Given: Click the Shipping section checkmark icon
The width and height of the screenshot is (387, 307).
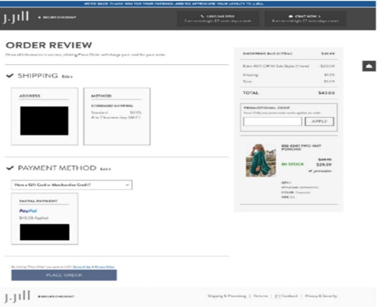Looking at the screenshot, I should coord(10,76).
